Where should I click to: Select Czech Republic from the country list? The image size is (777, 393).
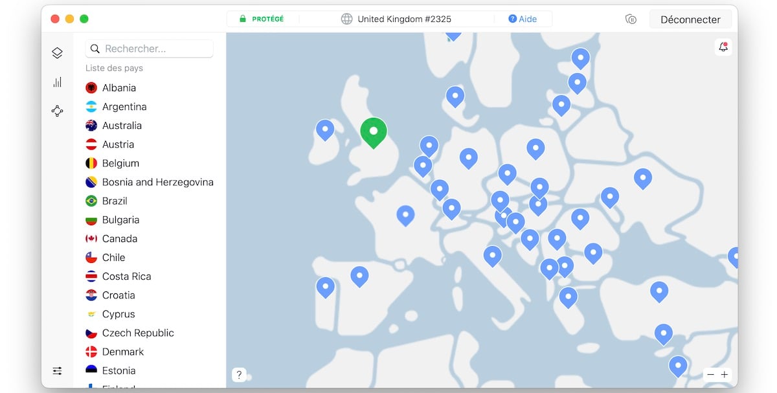138,332
